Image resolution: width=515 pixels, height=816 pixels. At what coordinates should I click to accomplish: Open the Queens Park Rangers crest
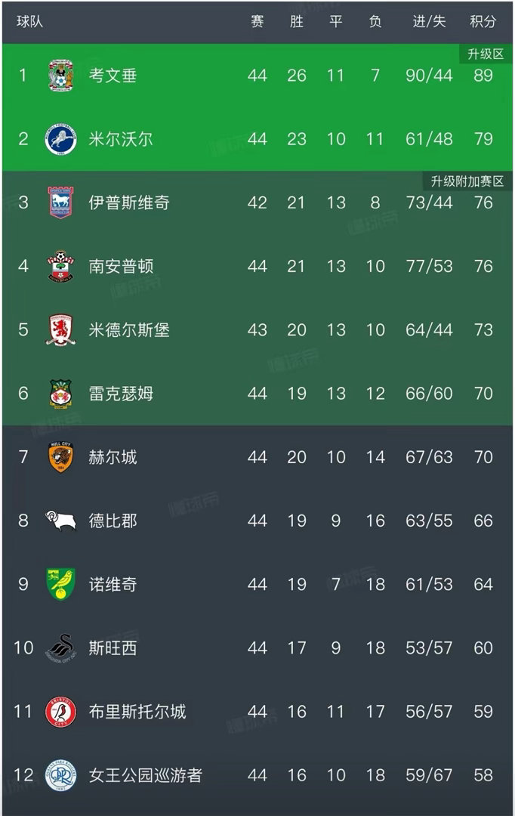point(60,775)
